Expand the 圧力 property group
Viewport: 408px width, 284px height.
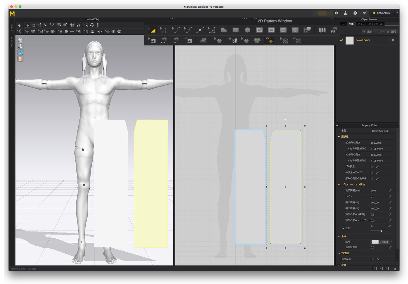(343, 228)
